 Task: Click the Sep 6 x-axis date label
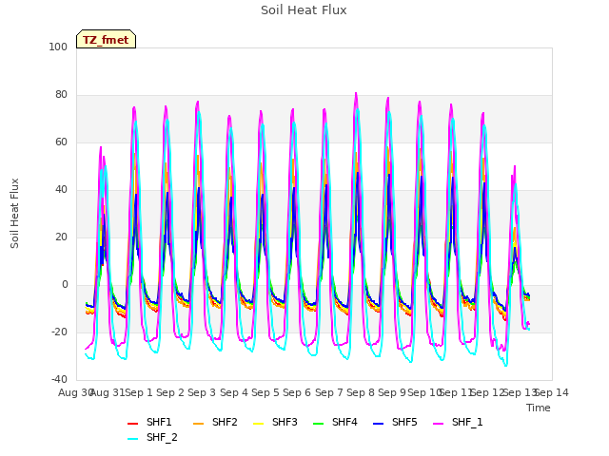click(x=297, y=392)
